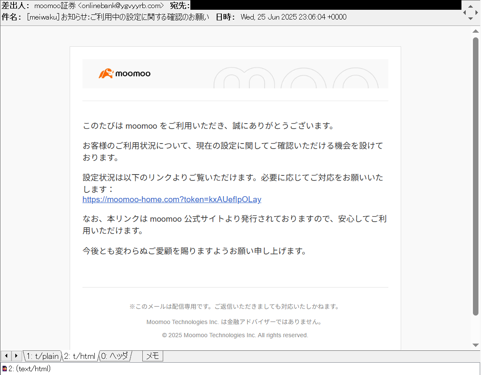Click the メモ button
The width and height of the screenshot is (481, 375).
(x=153, y=356)
